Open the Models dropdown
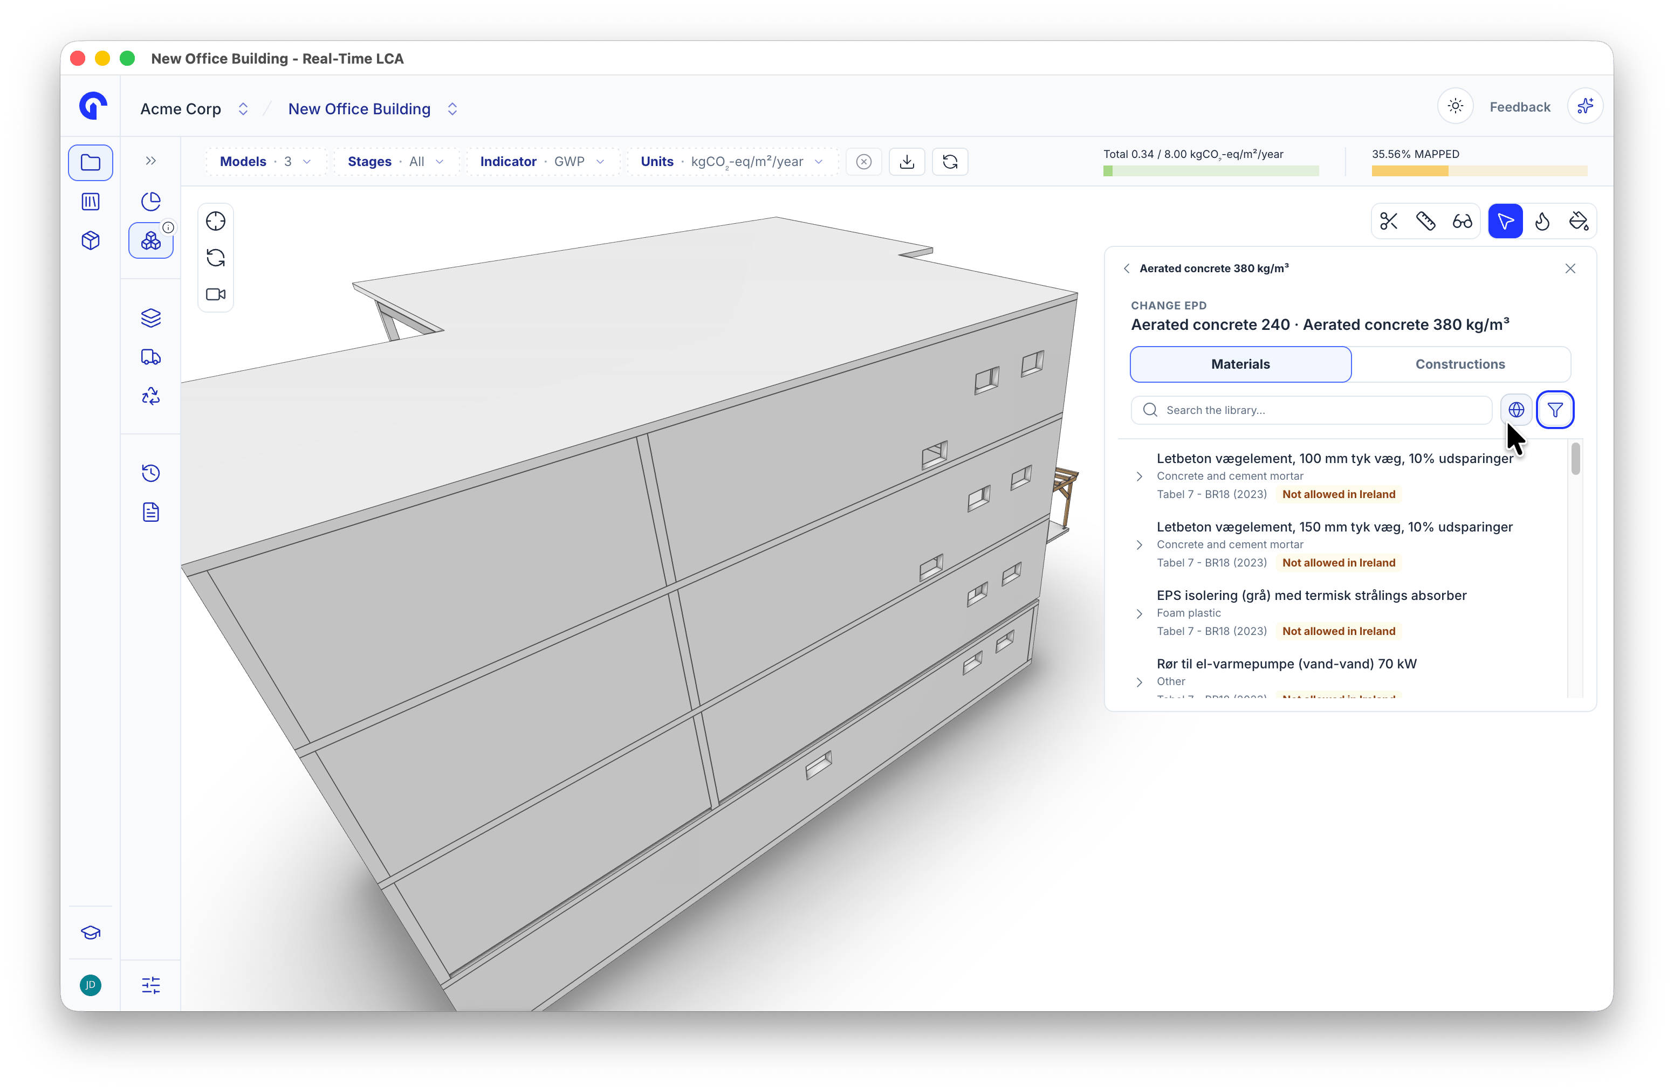The height and width of the screenshot is (1091, 1674). tap(265, 162)
